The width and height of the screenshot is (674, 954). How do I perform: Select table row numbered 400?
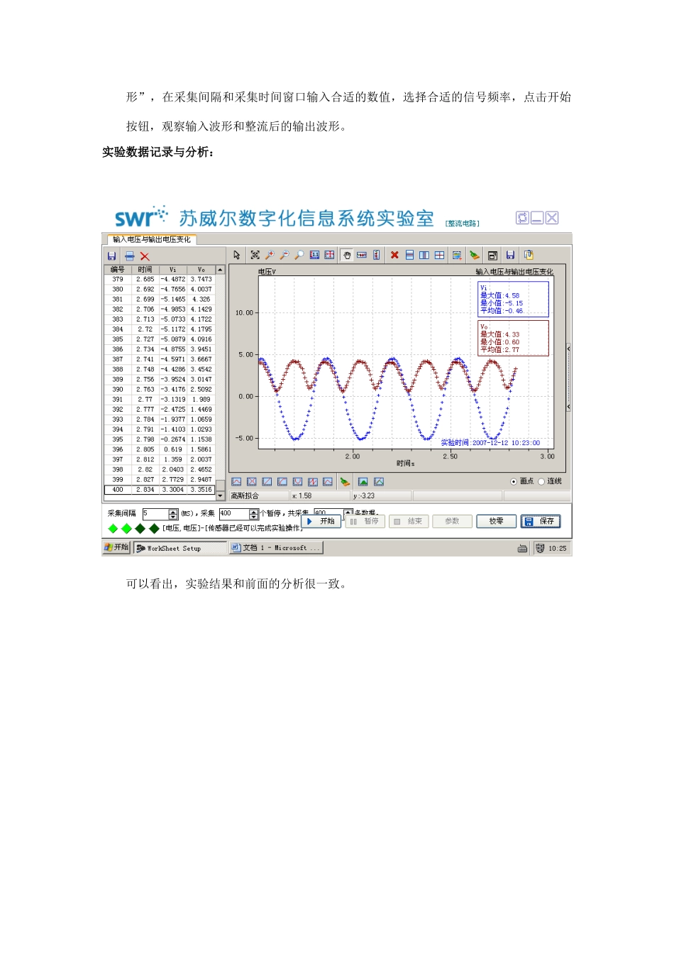coord(160,490)
